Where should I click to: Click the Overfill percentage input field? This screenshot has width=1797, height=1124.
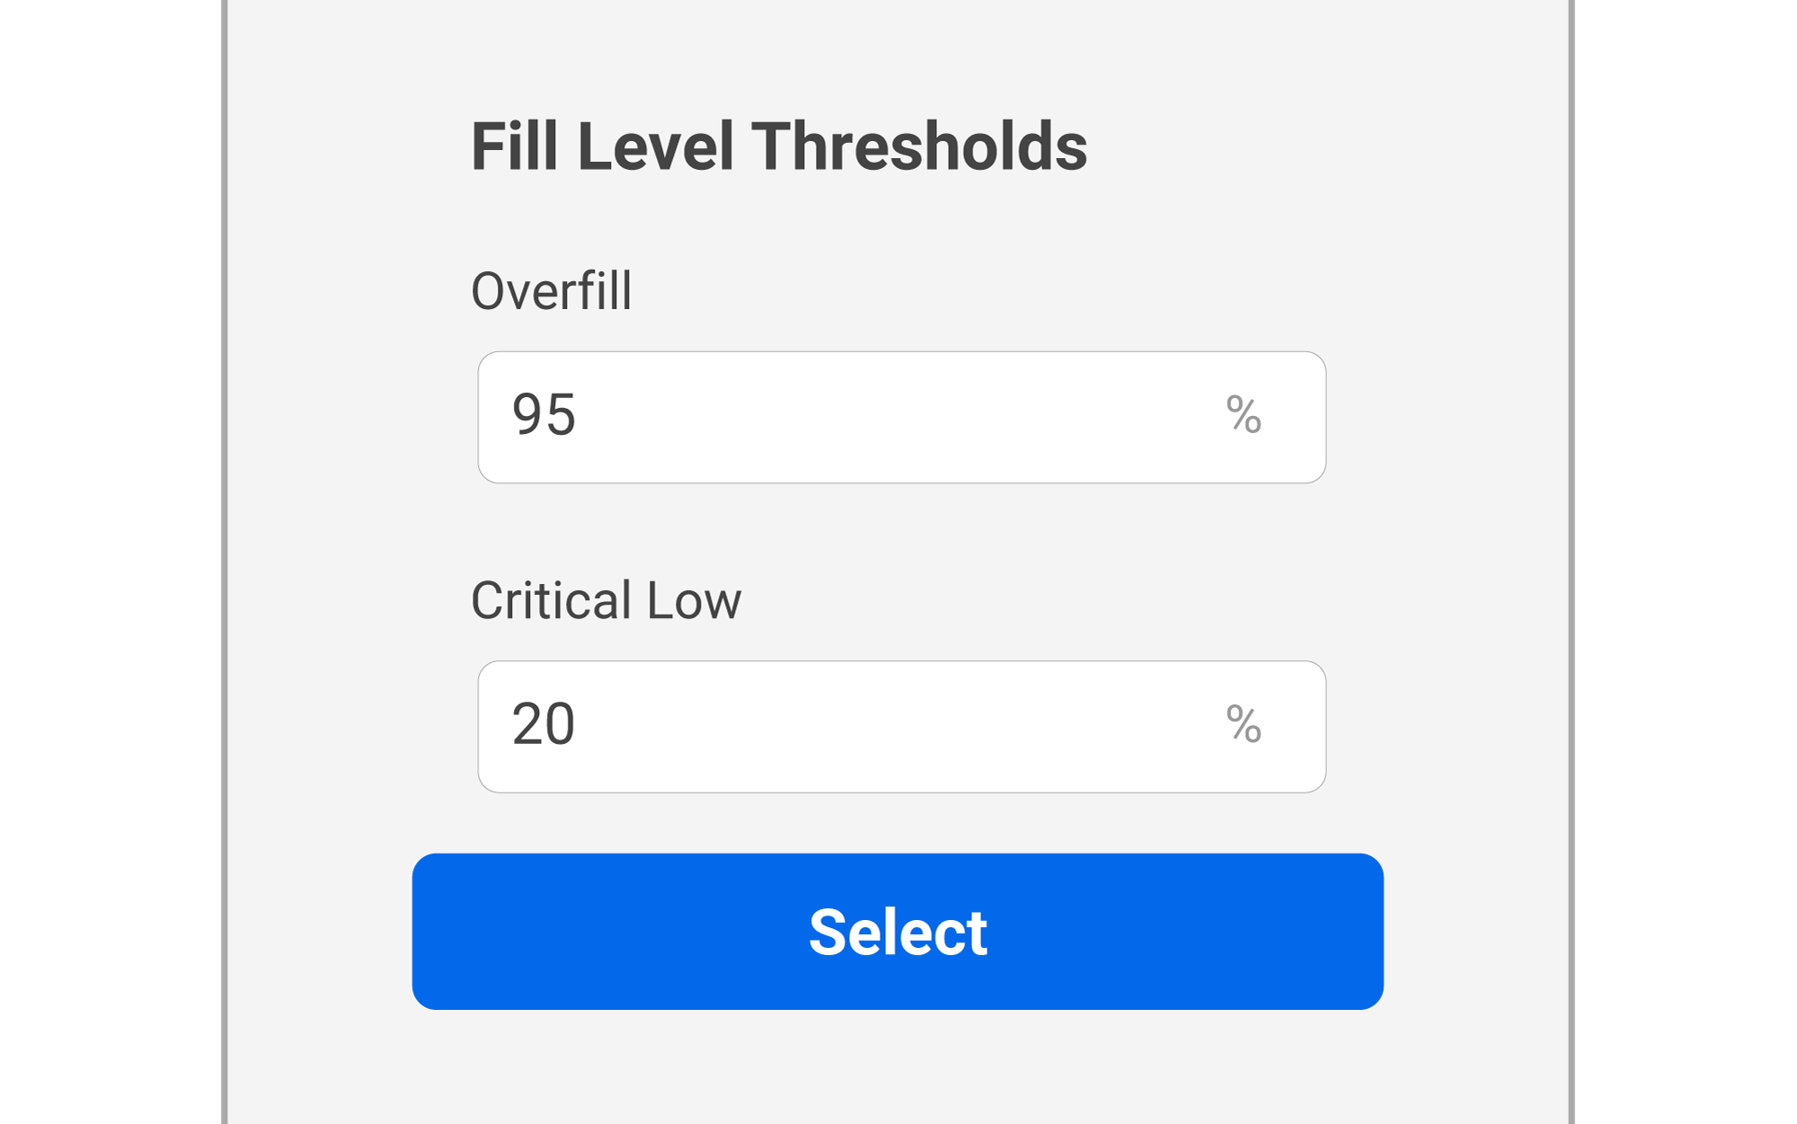pyautogui.click(x=900, y=417)
